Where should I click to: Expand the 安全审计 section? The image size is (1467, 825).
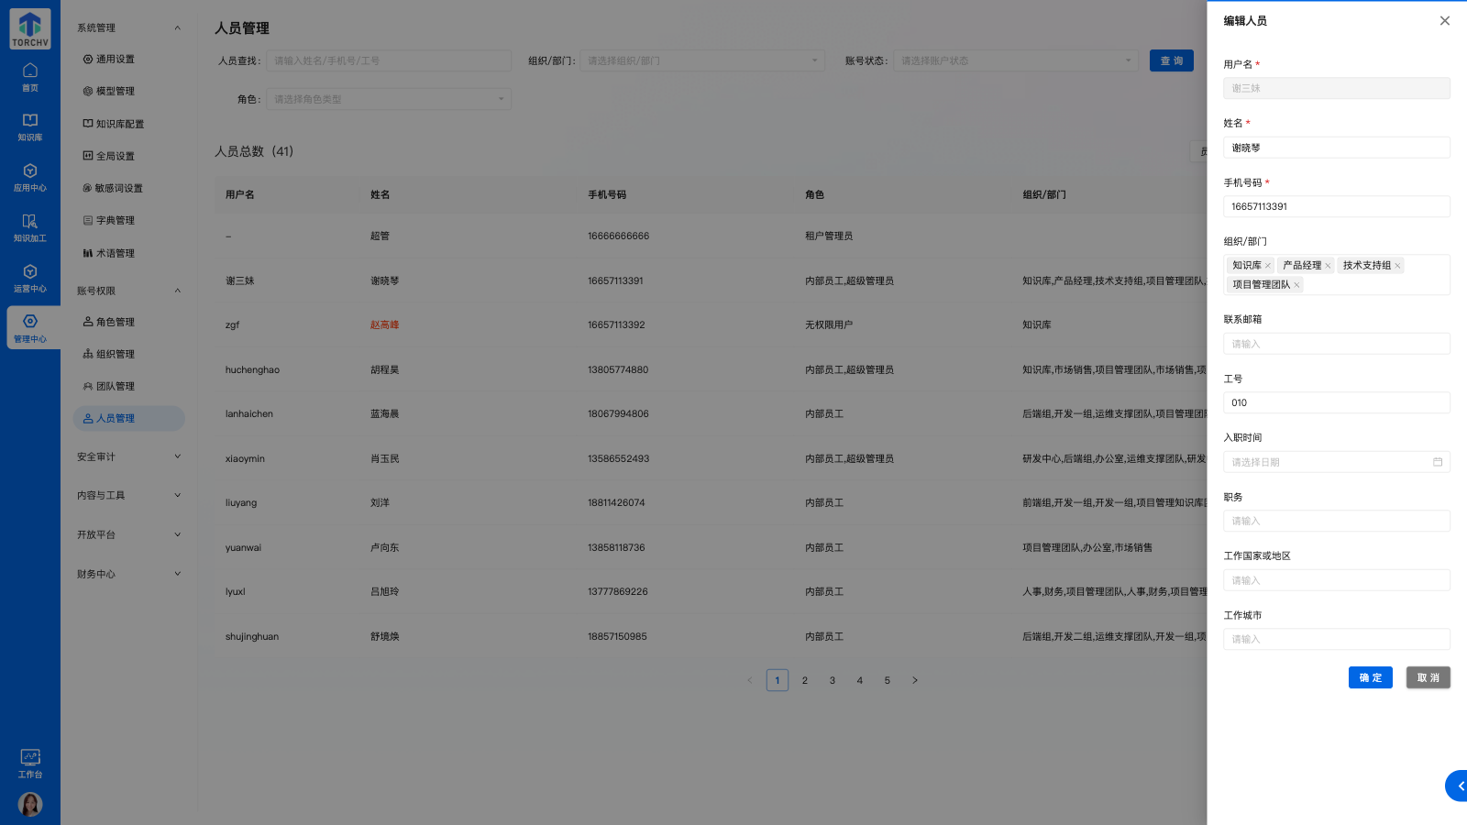point(128,456)
